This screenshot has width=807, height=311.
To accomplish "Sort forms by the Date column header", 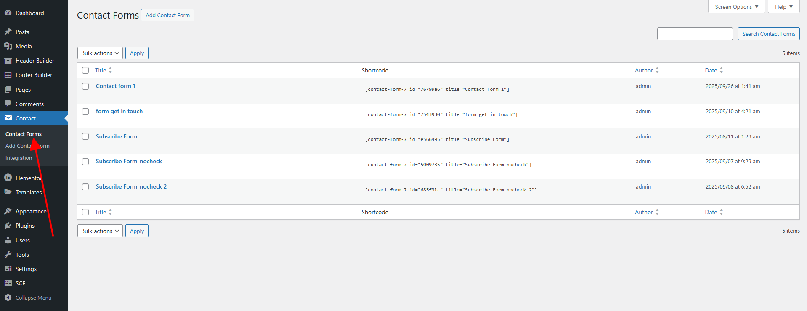I will pos(711,70).
